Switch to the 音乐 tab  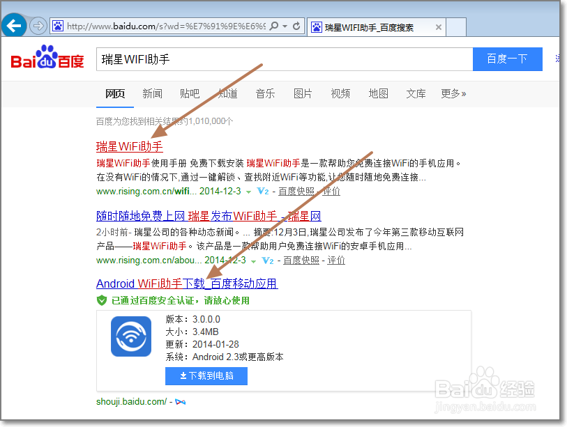tap(265, 94)
